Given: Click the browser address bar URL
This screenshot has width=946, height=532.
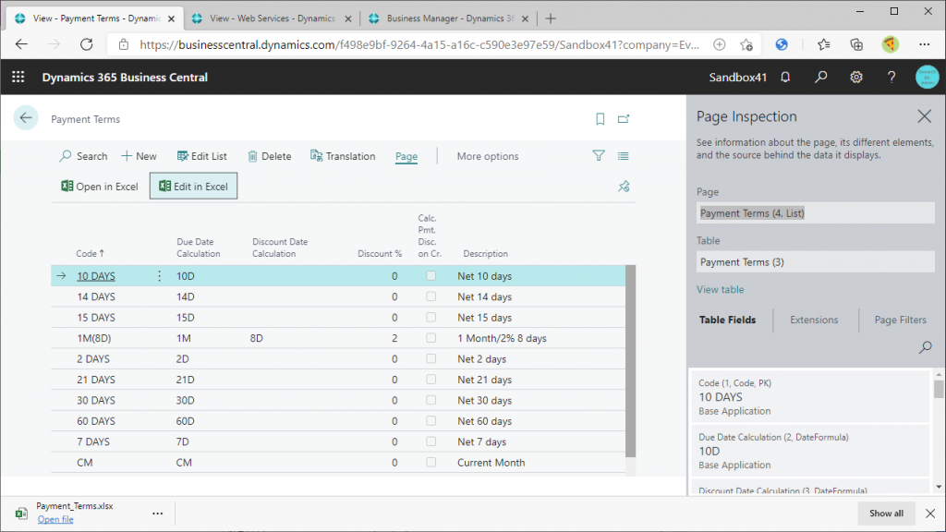Looking at the screenshot, I should click(x=419, y=44).
